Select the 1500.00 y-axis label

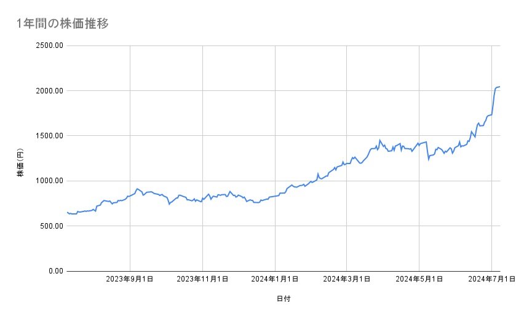click(47, 136)
